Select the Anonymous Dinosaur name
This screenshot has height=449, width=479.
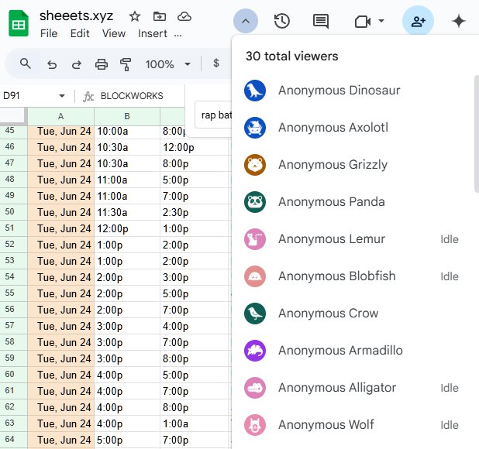point(339,91)
